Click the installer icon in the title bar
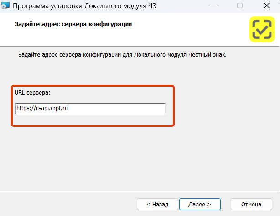The image size is (280, 216). (5, 6)
